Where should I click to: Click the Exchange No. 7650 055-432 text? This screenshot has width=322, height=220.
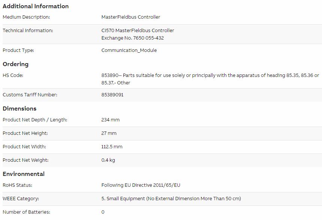coord(132,38)
